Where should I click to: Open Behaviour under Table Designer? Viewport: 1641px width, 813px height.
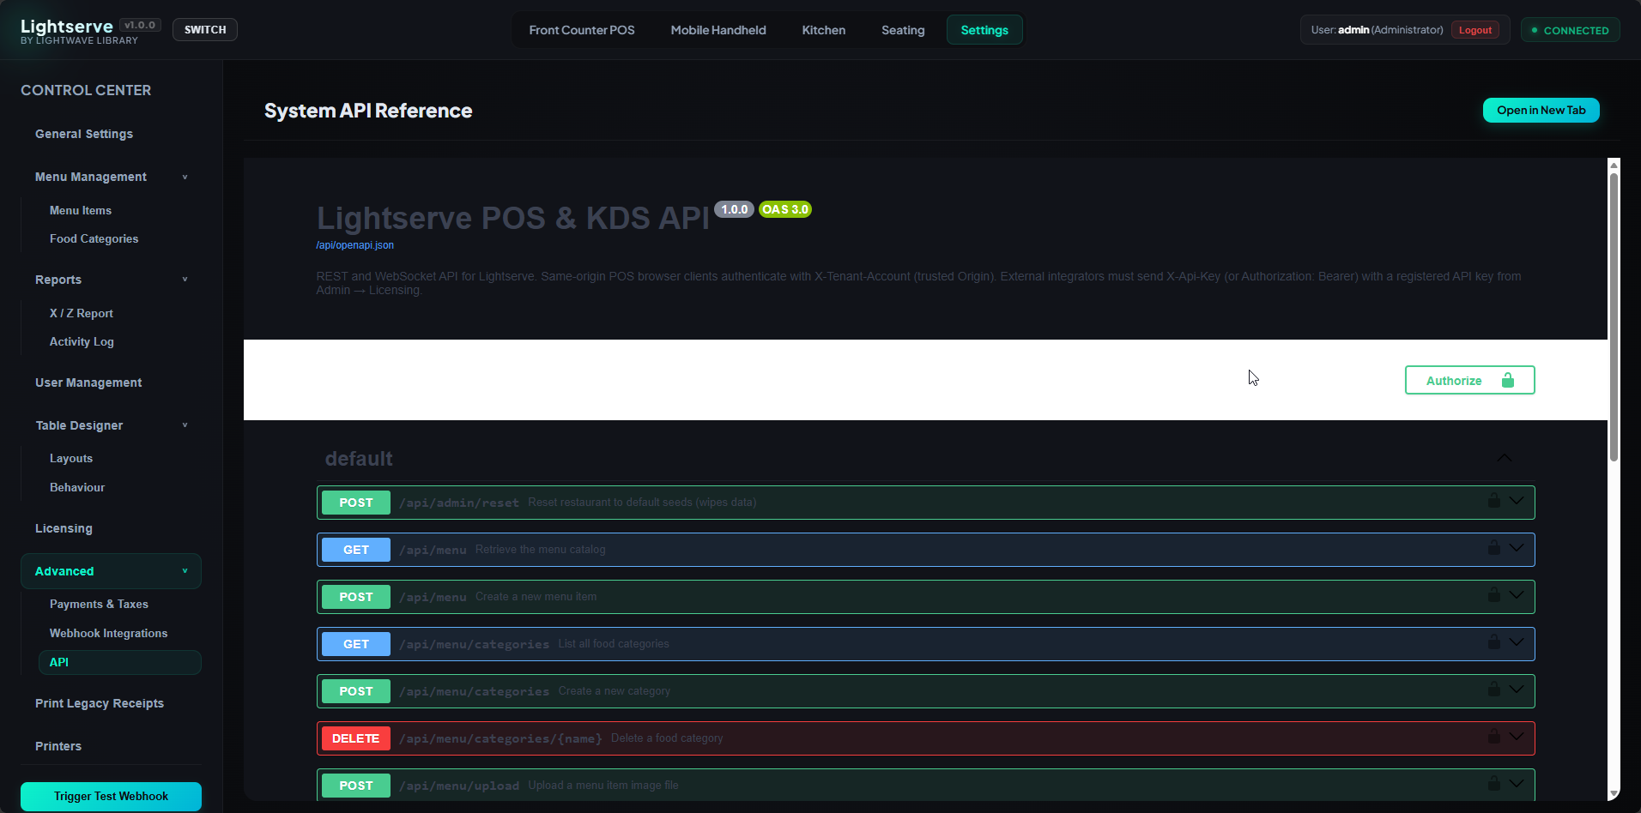77,487
